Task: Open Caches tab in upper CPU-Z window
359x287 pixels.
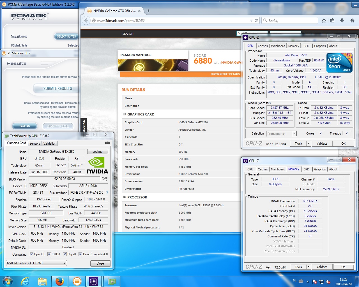Action: (x=263, y=46)
